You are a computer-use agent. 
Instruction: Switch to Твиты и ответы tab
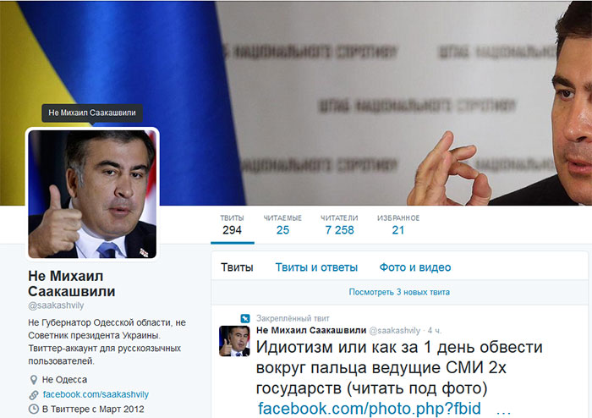tap(316, 267)
